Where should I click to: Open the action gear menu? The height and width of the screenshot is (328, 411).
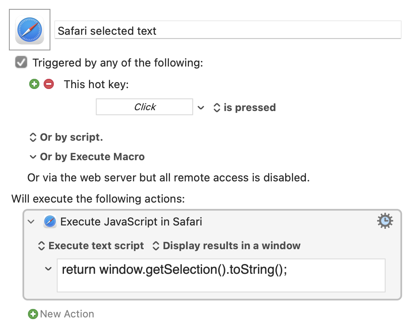pos(385,221)
